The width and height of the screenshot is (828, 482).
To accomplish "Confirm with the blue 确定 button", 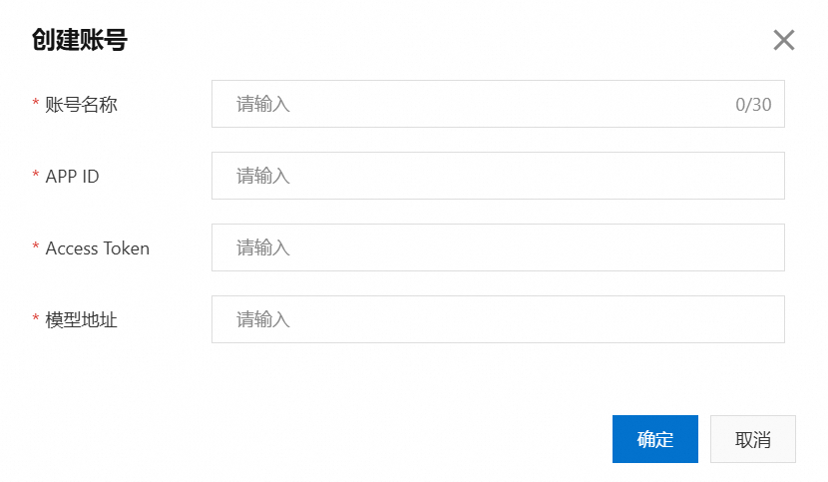I will [654, 439].
